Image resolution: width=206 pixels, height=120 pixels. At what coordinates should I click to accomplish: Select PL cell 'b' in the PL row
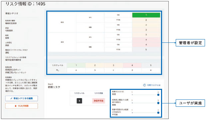[95, 70]
